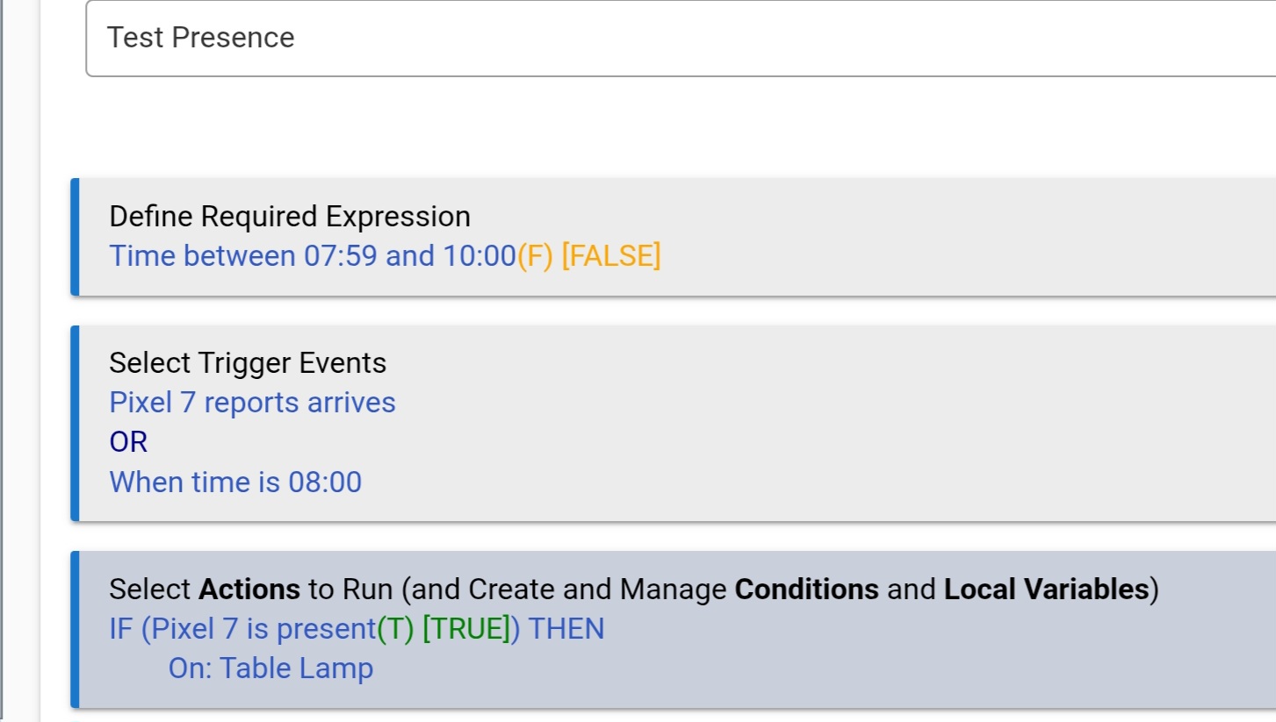1276x722 pixels.
Task: Click the blue bar beside Trigger Events
Action: [x=75, y=423]
